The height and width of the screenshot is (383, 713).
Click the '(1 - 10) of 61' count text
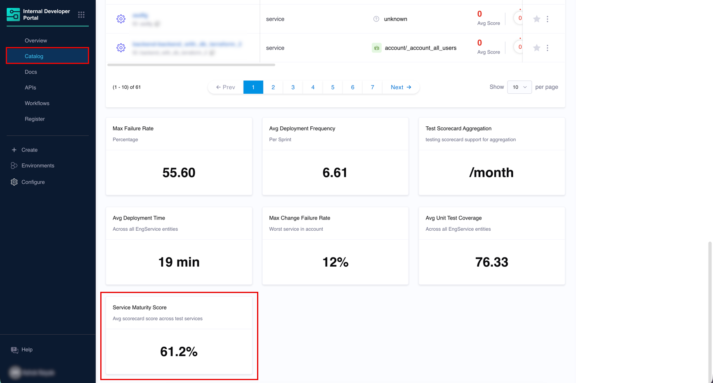click(x=127, y=87)
